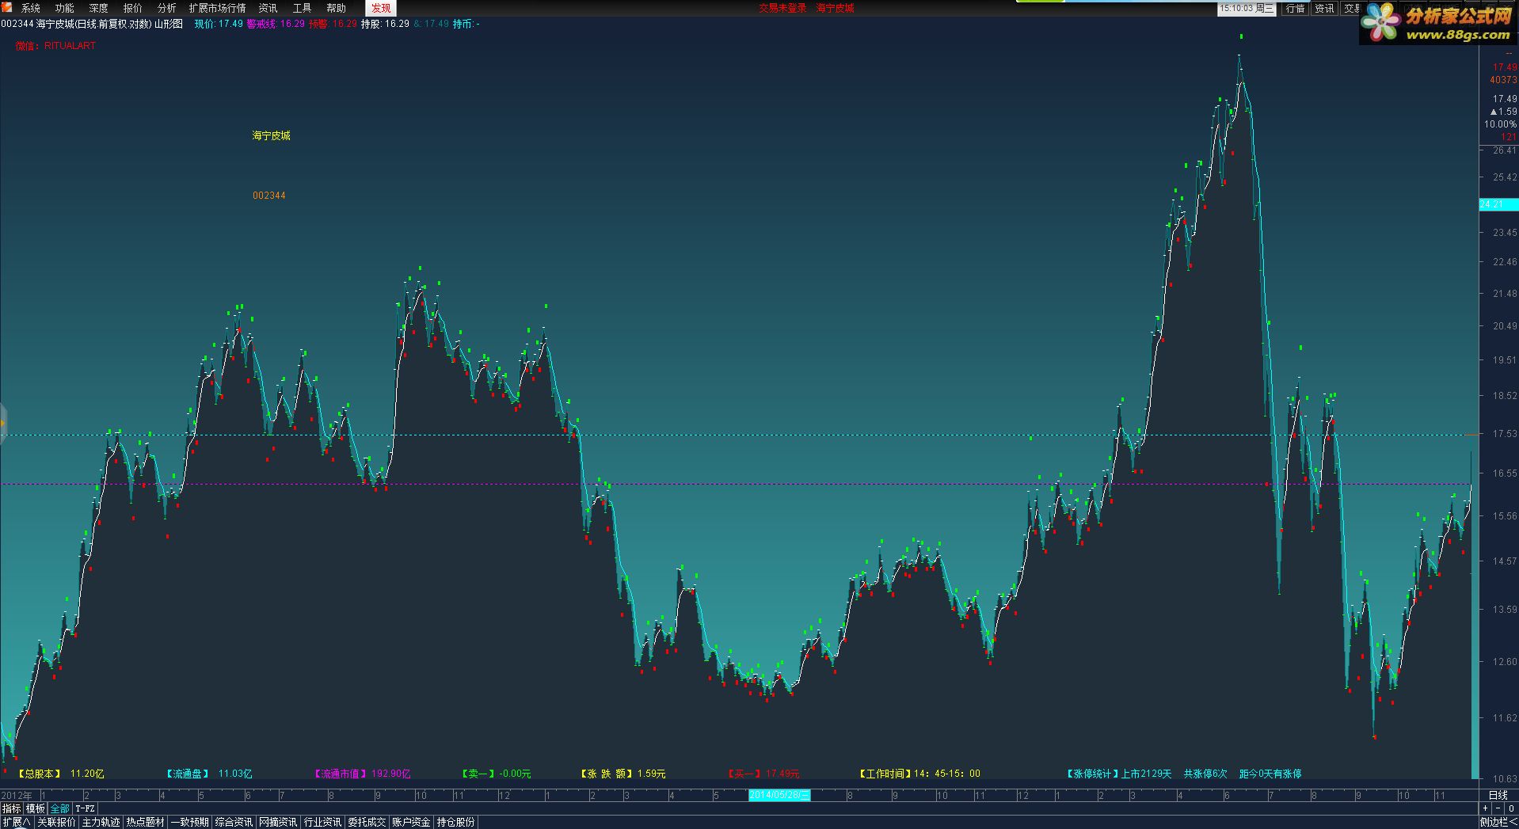Image resolution: width=1519 pixels, height=829 pixels.
Task: Click the 2012年 label on the timeline
Action: 17,795
